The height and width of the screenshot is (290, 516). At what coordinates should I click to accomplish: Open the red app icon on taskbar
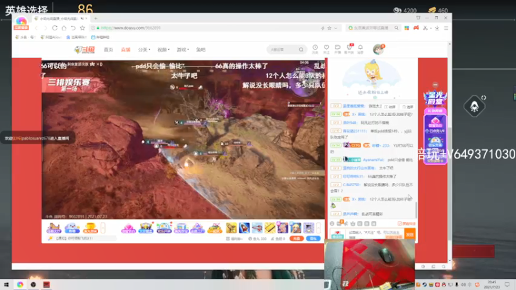[46, 284]
